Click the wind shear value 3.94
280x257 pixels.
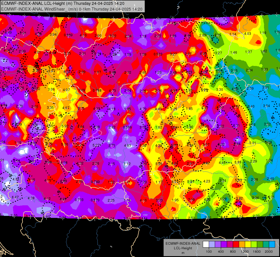(x=53, y=35)
